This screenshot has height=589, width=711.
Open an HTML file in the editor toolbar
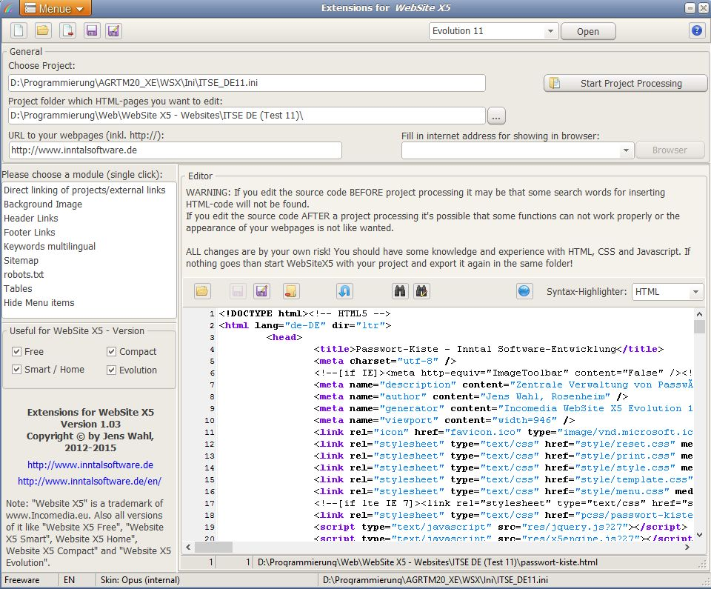pos(202,291)
